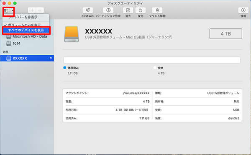Screen dimensions: 251x155
Task: Click the 消去 erase toolbar icon
Action: (x=128, y=10)
